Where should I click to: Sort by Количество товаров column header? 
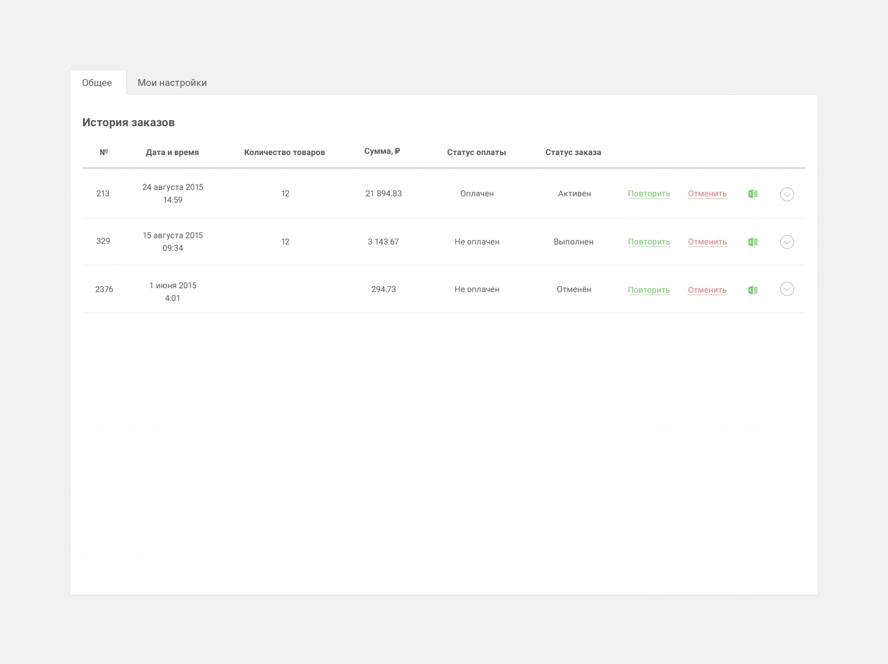click(284, 152)
